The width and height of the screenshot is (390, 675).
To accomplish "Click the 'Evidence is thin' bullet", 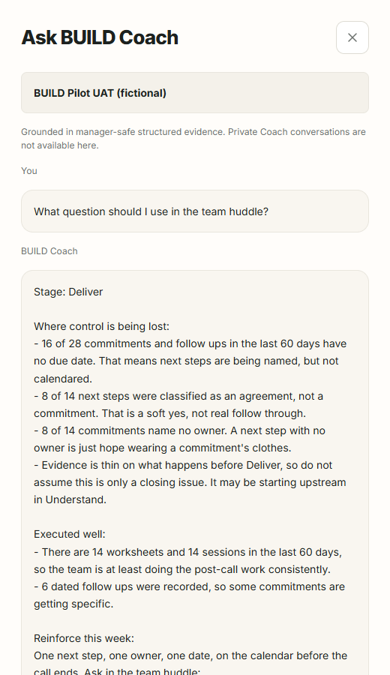I will (x=190, y=482).
